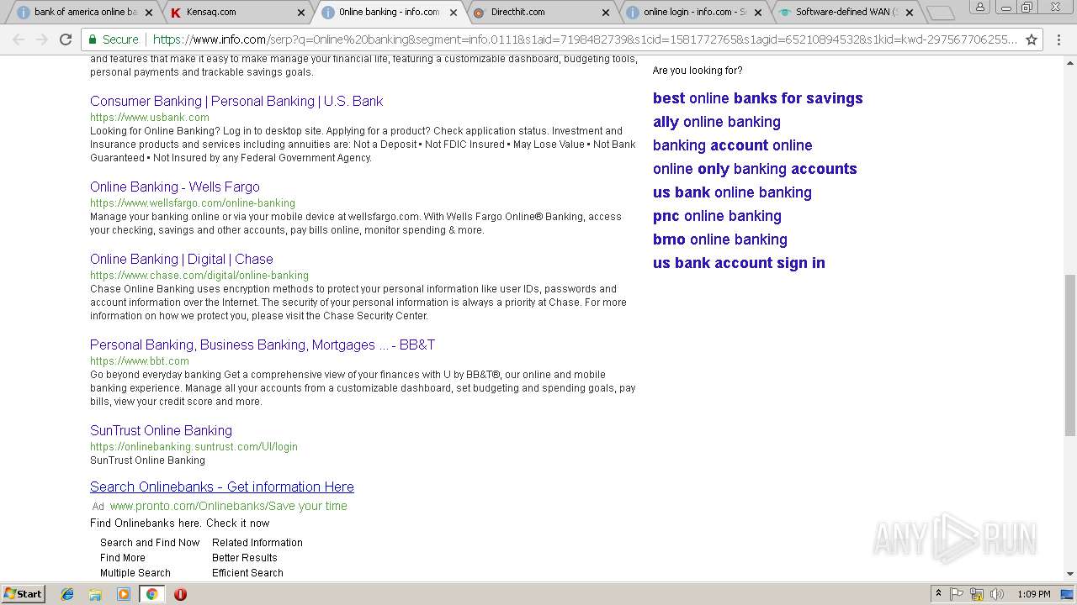The height and width of the screenshot is (605, 1077).
Task: Select 'banking account online' suggestion
Action: click(733, 145)
